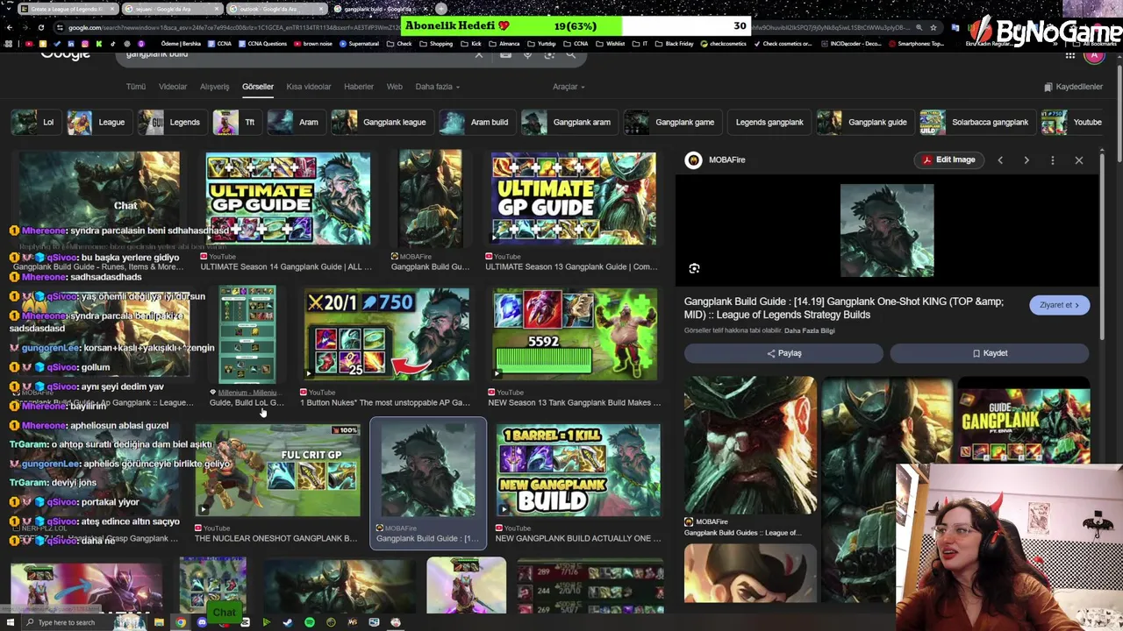The width and height of the screenshot is (1123, 631).
Task: Open File Explorer from the taskbar
Action: pos(159,622)
